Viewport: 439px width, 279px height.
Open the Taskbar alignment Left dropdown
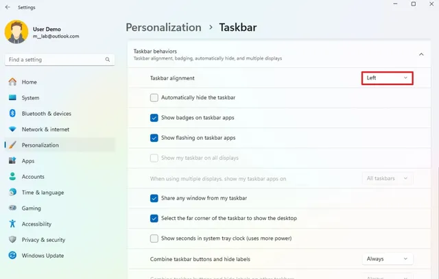(387, 78)
